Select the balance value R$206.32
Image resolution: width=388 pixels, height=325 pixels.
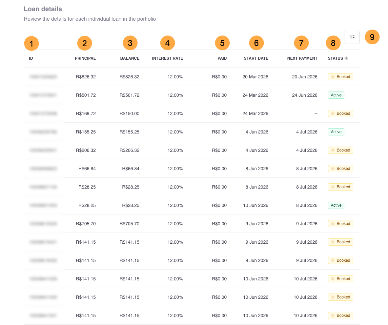[x=130, y=151]
